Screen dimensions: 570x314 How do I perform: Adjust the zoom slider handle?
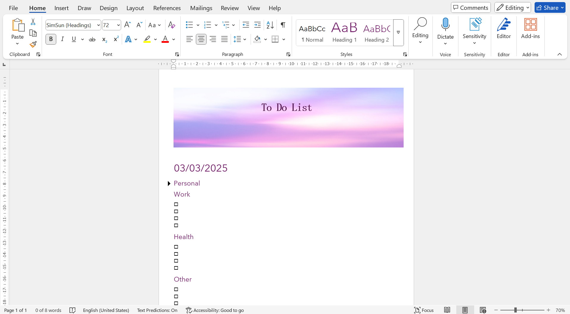point(516,310)
